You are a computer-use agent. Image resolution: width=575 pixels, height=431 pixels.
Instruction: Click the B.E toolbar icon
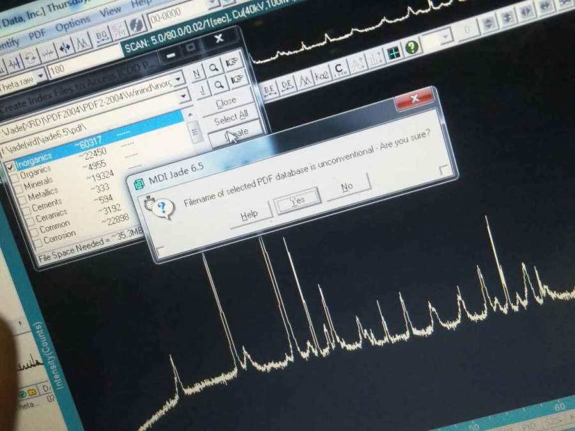269,89
